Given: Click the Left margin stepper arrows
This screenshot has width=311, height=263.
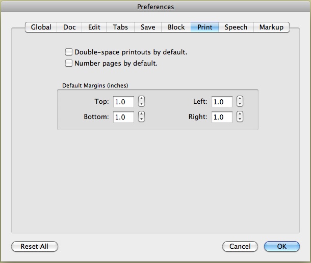Looking at the screenshot, I should coord(240,102).
